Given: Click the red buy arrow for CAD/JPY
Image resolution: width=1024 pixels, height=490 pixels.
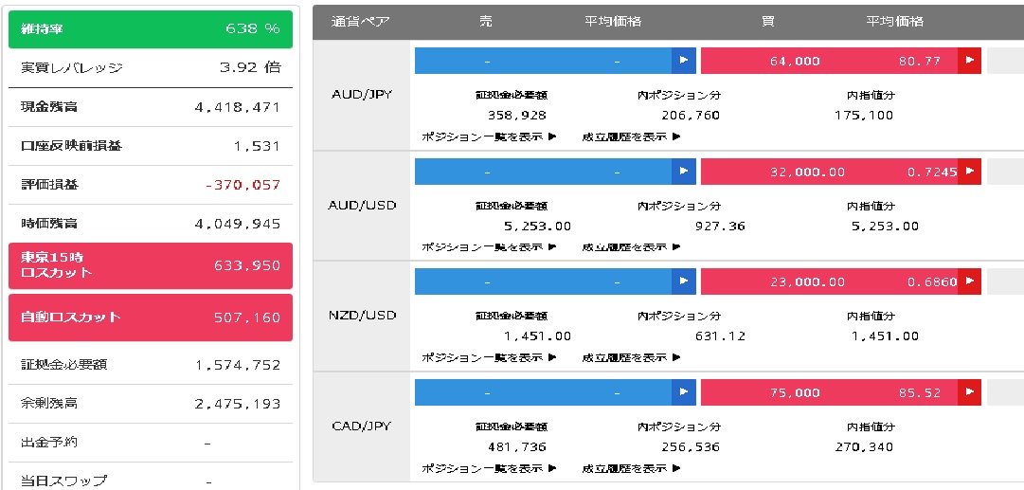Looking at the screenshot, I should coord(969,391).
